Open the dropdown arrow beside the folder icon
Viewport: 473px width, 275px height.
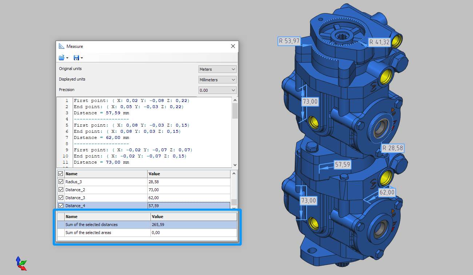pos(67,57)
